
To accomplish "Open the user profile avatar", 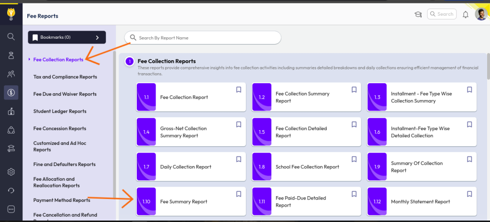I will coord(481,14).
